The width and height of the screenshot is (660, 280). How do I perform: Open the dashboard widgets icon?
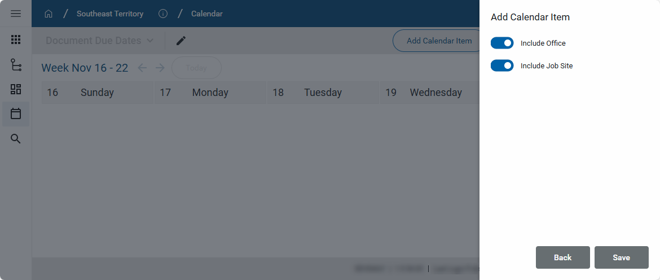(16, 89)
